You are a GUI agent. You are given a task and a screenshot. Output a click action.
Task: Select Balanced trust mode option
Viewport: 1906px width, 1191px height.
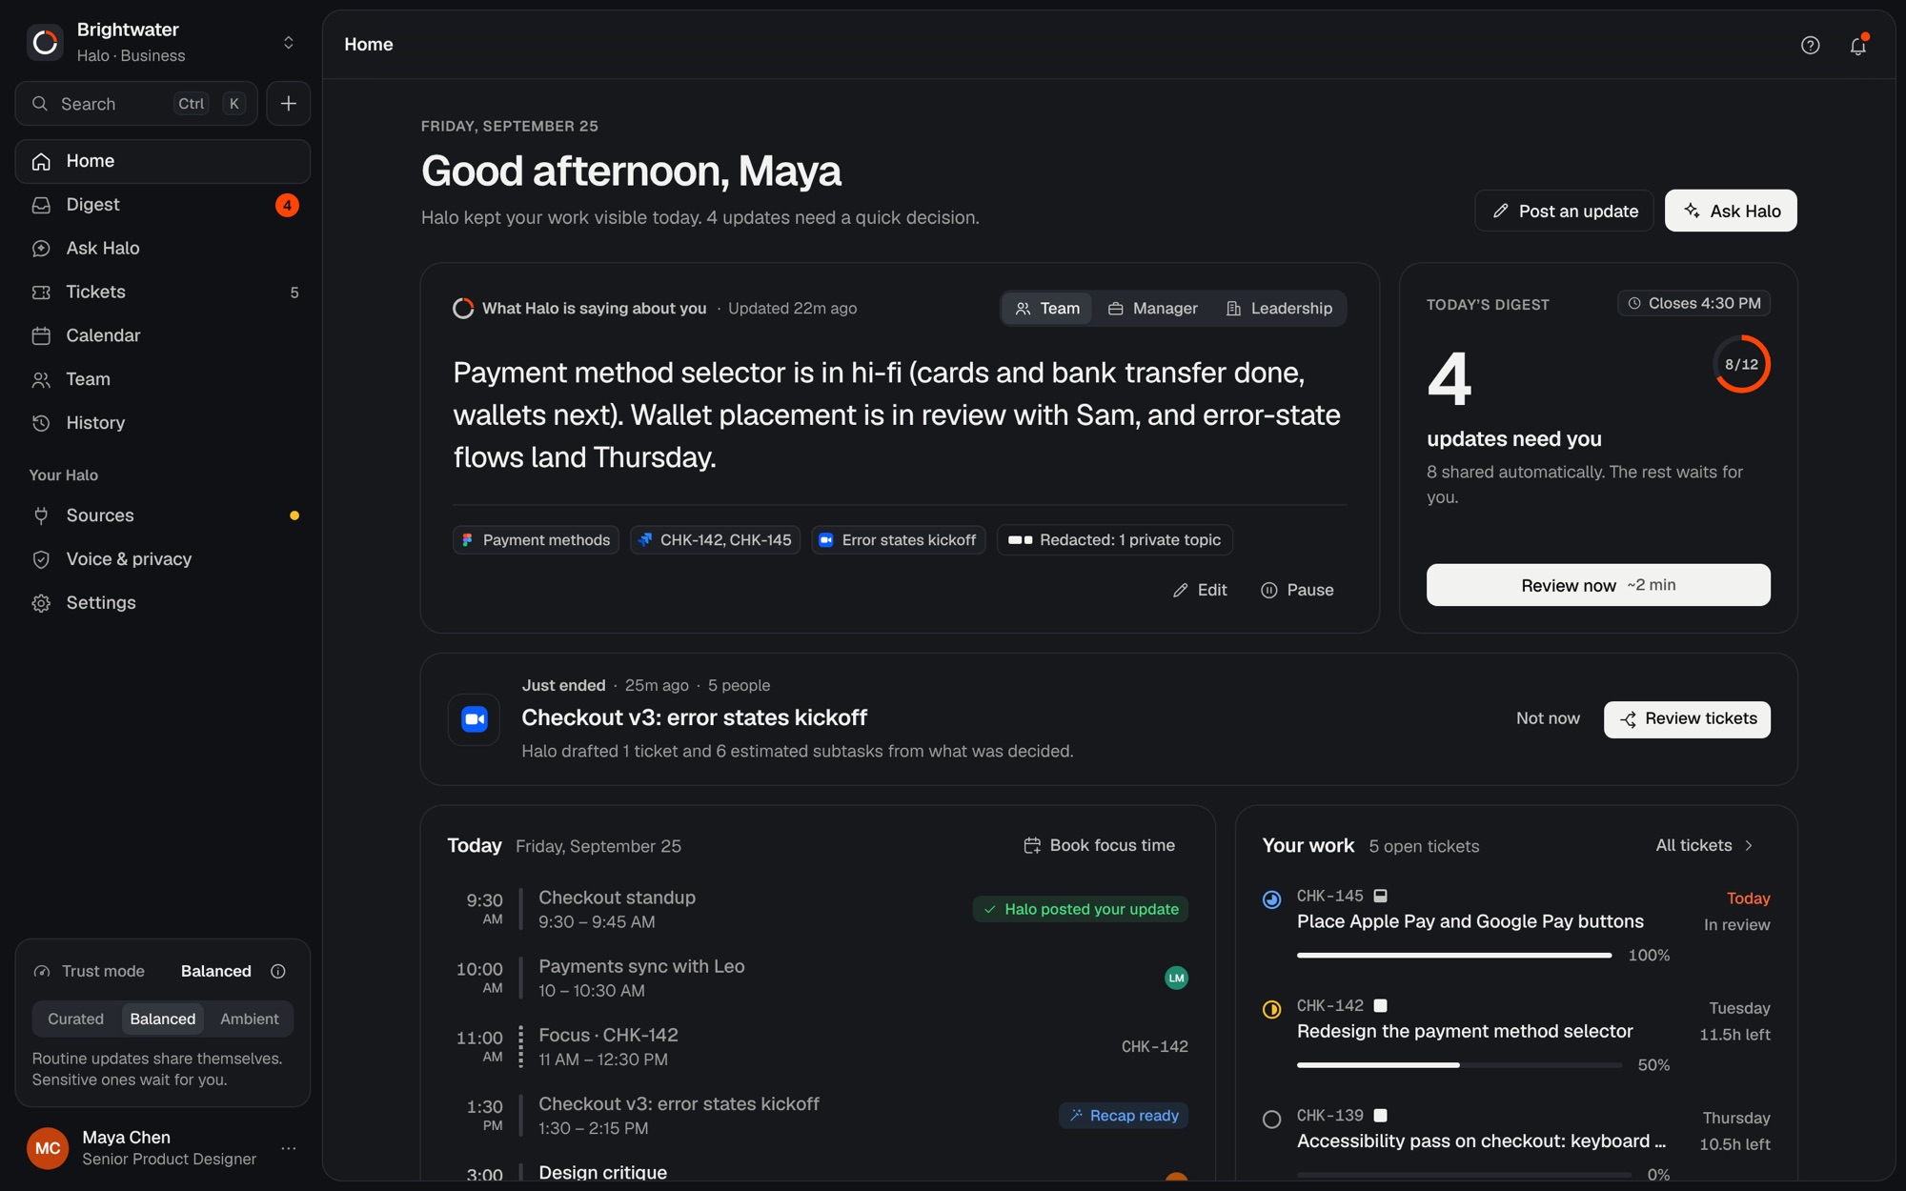tap(163, 1019)
